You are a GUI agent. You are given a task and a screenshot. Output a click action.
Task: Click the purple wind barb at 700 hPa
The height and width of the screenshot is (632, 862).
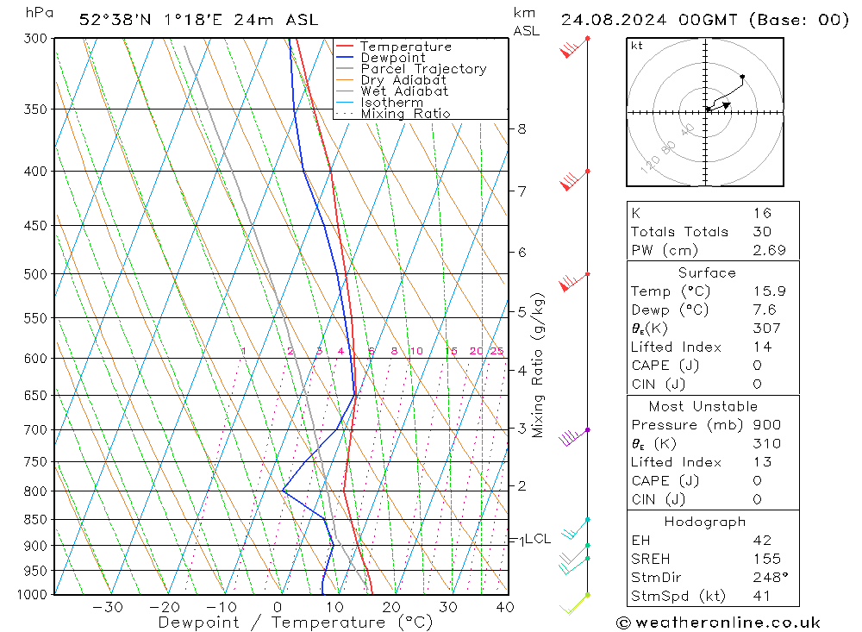click(574, 437)
